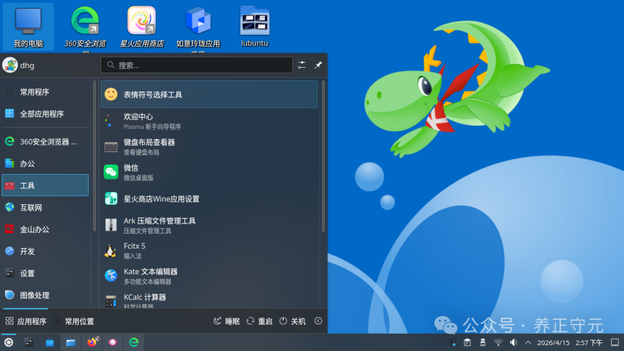The height and width of the screenshot is (351, 624).
Task: Open the launcher configure sliders icon
Action: click(x=302, y=65)
